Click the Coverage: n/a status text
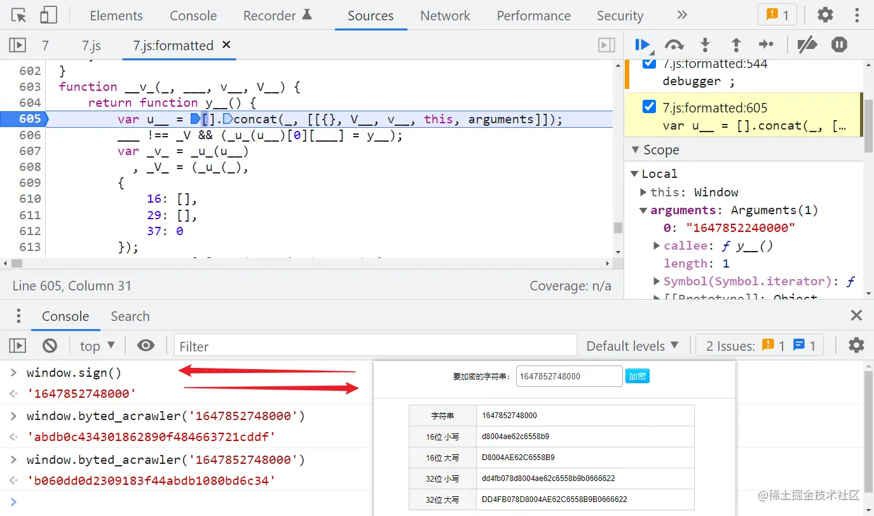 [571, 286]
